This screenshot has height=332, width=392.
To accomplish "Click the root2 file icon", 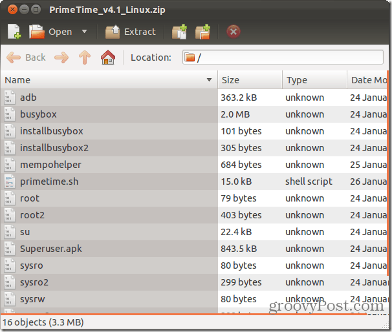I will (x=10, y=215).
